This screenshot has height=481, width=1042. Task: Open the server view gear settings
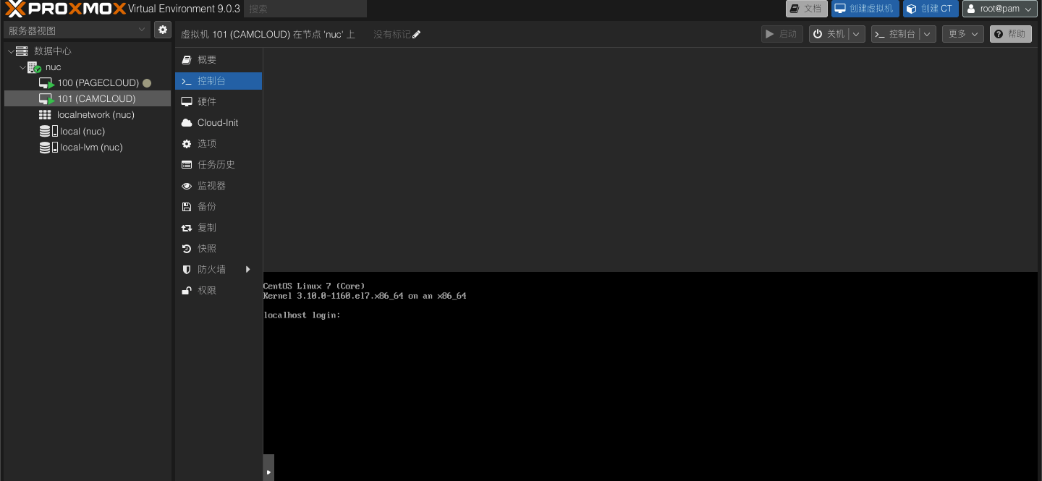[163, 30]
